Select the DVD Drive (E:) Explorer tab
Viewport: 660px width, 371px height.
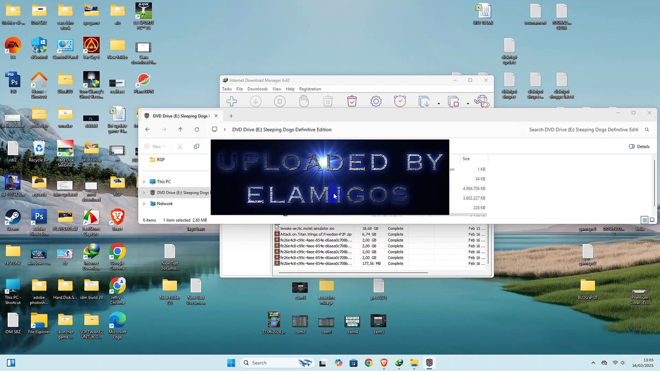coord(180,116)
